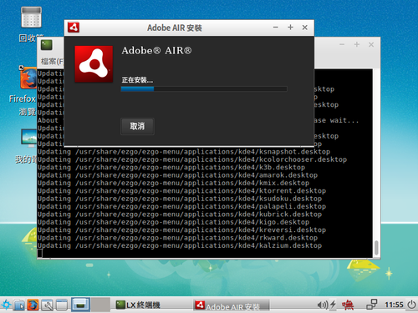This screenshot has height=313, width=418.
Task: Cancel the Adobe AIR installation with 取消
Action: point(137,126)
